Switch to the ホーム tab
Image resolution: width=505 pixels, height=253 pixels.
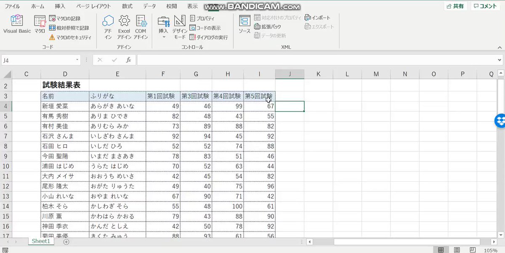37,6
